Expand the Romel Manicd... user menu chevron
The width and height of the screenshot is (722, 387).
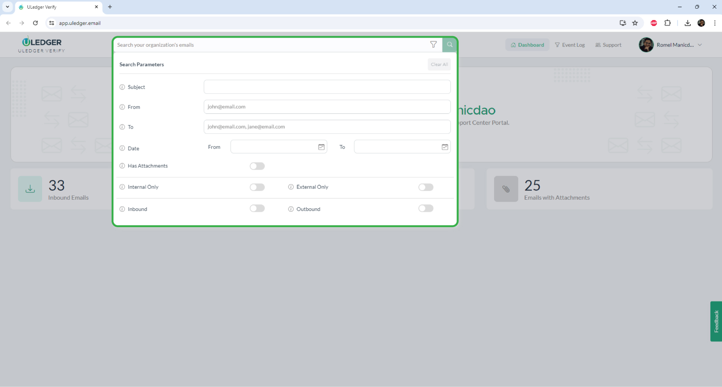pos(700,45)
